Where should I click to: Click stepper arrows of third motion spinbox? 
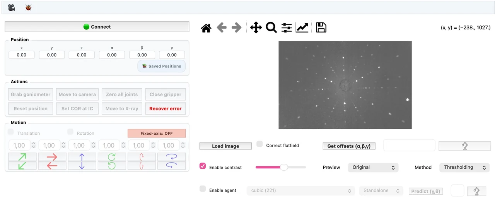[x=93, y=146]
